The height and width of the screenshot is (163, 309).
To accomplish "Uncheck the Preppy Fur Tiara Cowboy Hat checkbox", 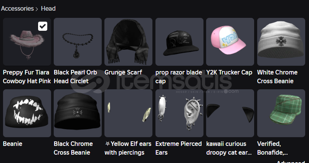I will pos(43,26).
